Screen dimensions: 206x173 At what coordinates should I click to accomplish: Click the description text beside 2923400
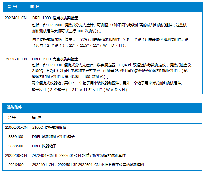point(88,165)
